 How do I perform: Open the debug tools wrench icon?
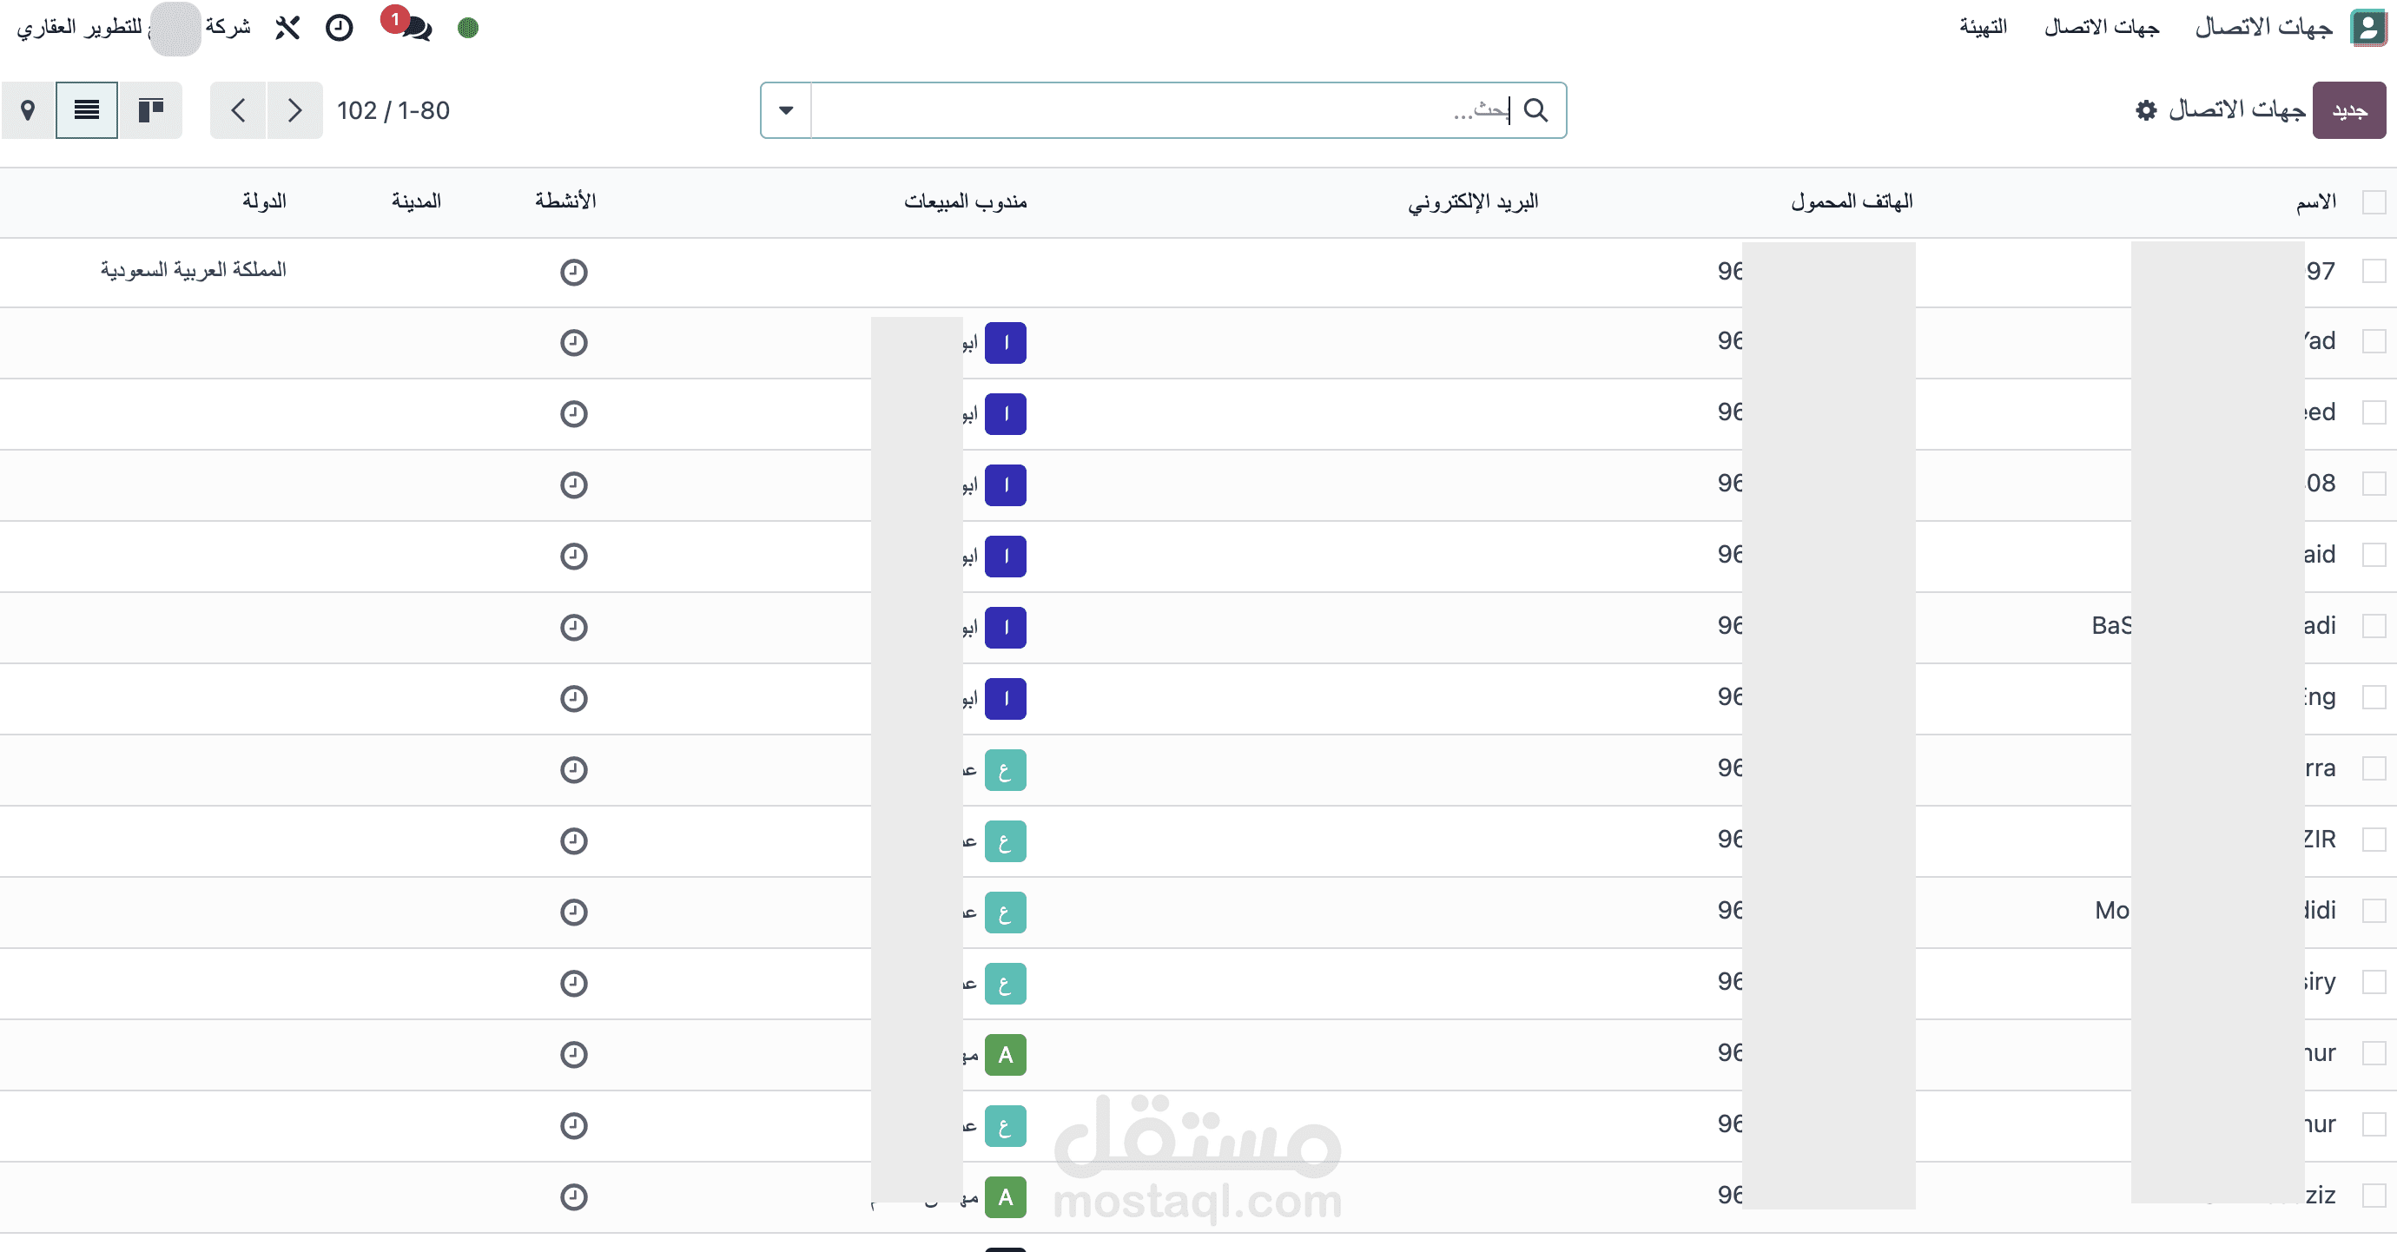tap(287, 28)
